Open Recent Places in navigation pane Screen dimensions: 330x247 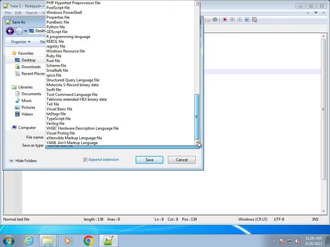[30, 74]
